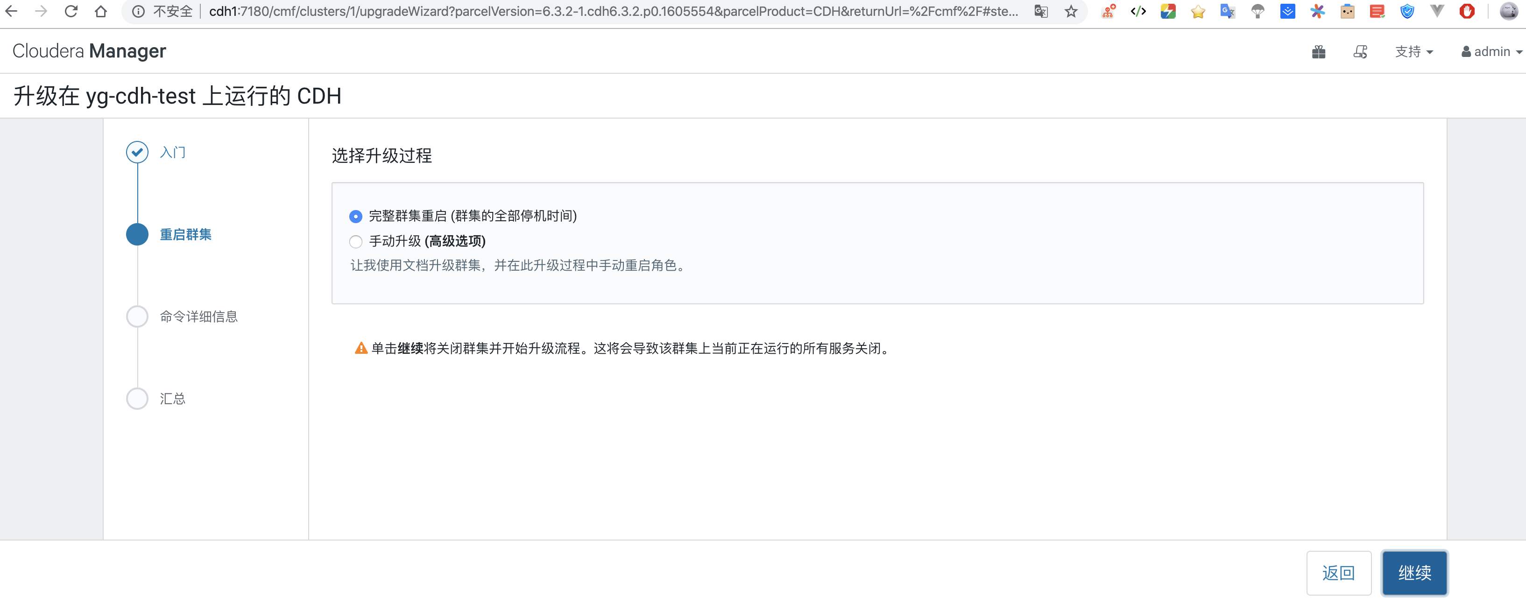The image size is (1526, 604).
Task: Click the checked 入门 step indicator circle
Action: tap(137, 152)
